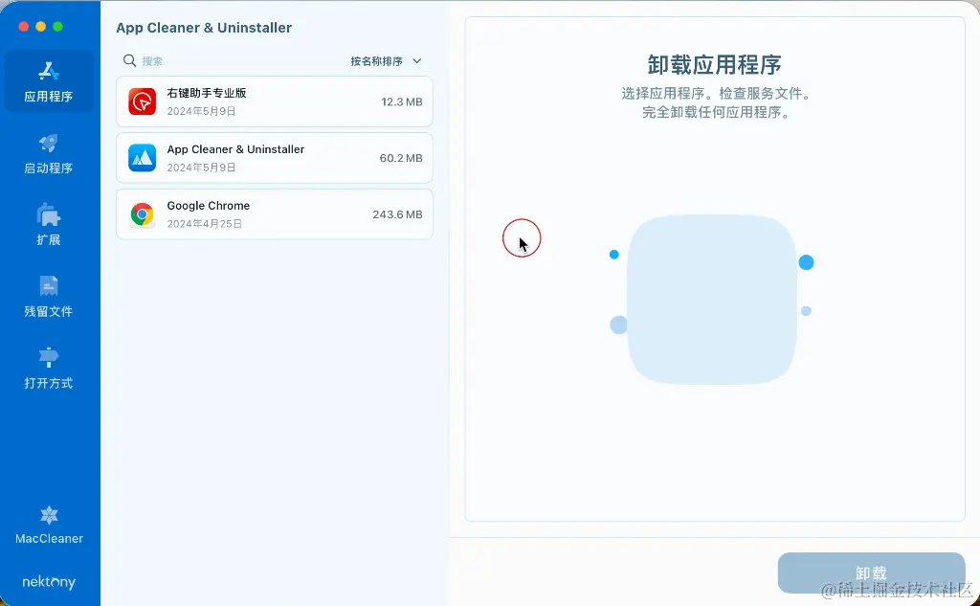
Task: Click the 12.3 MB size value
Action: pos(402,101)
